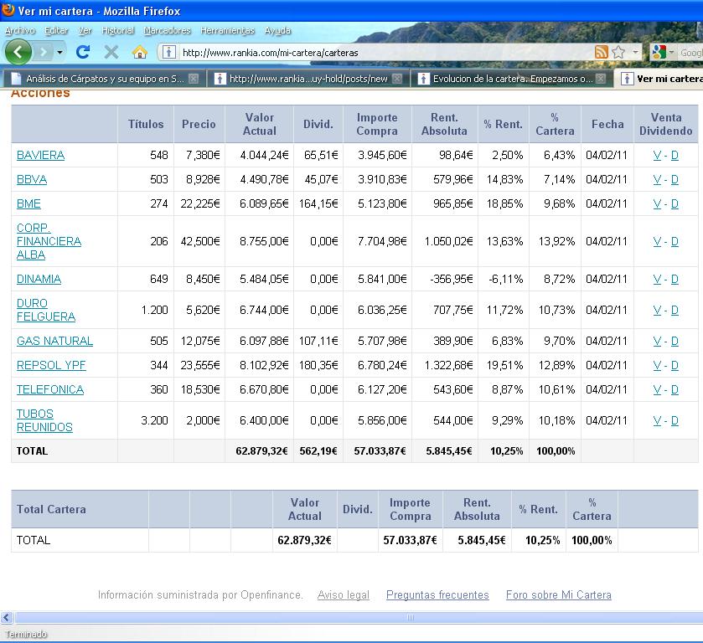Click the TELEFONICA stock link
Screen dimensions: 703x643
(x=50, y=389)
